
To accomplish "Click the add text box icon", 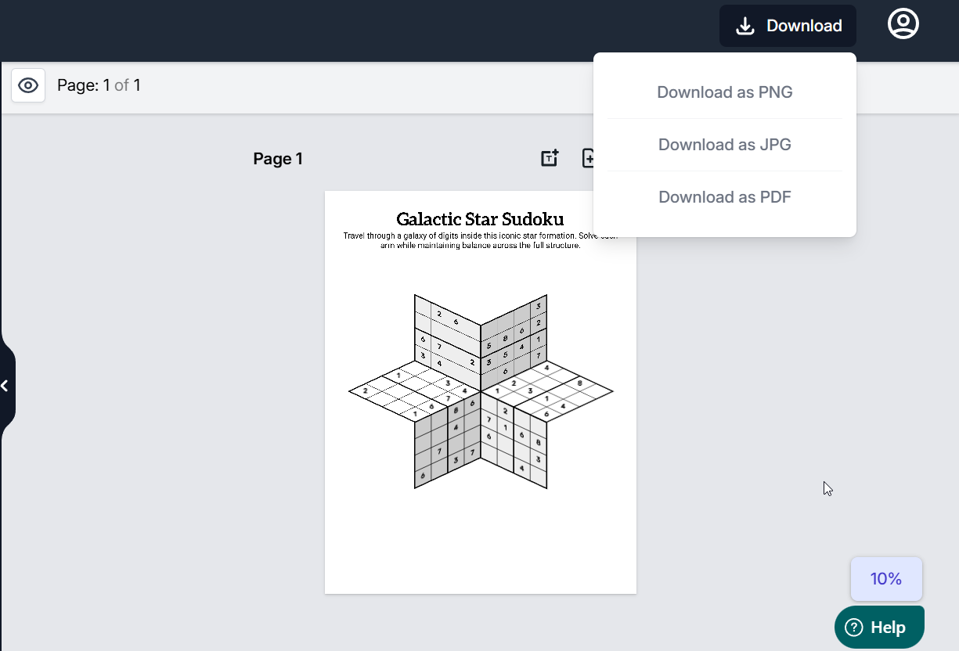I will (x=550, y=158).
